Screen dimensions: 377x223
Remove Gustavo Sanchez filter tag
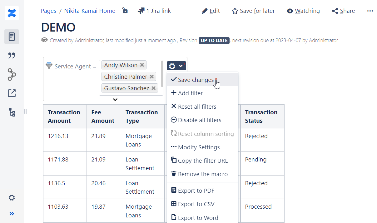tap(153, 88)
